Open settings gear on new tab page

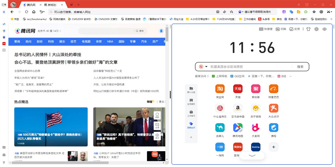317,29
